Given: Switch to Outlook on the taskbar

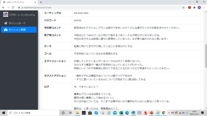Looking at the screenshot, I should pos(133,113).
